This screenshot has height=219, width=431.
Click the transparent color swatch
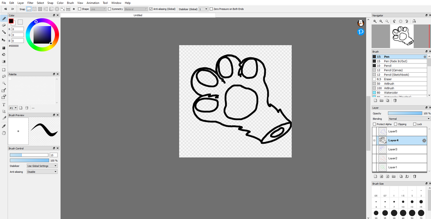point(20,22)
